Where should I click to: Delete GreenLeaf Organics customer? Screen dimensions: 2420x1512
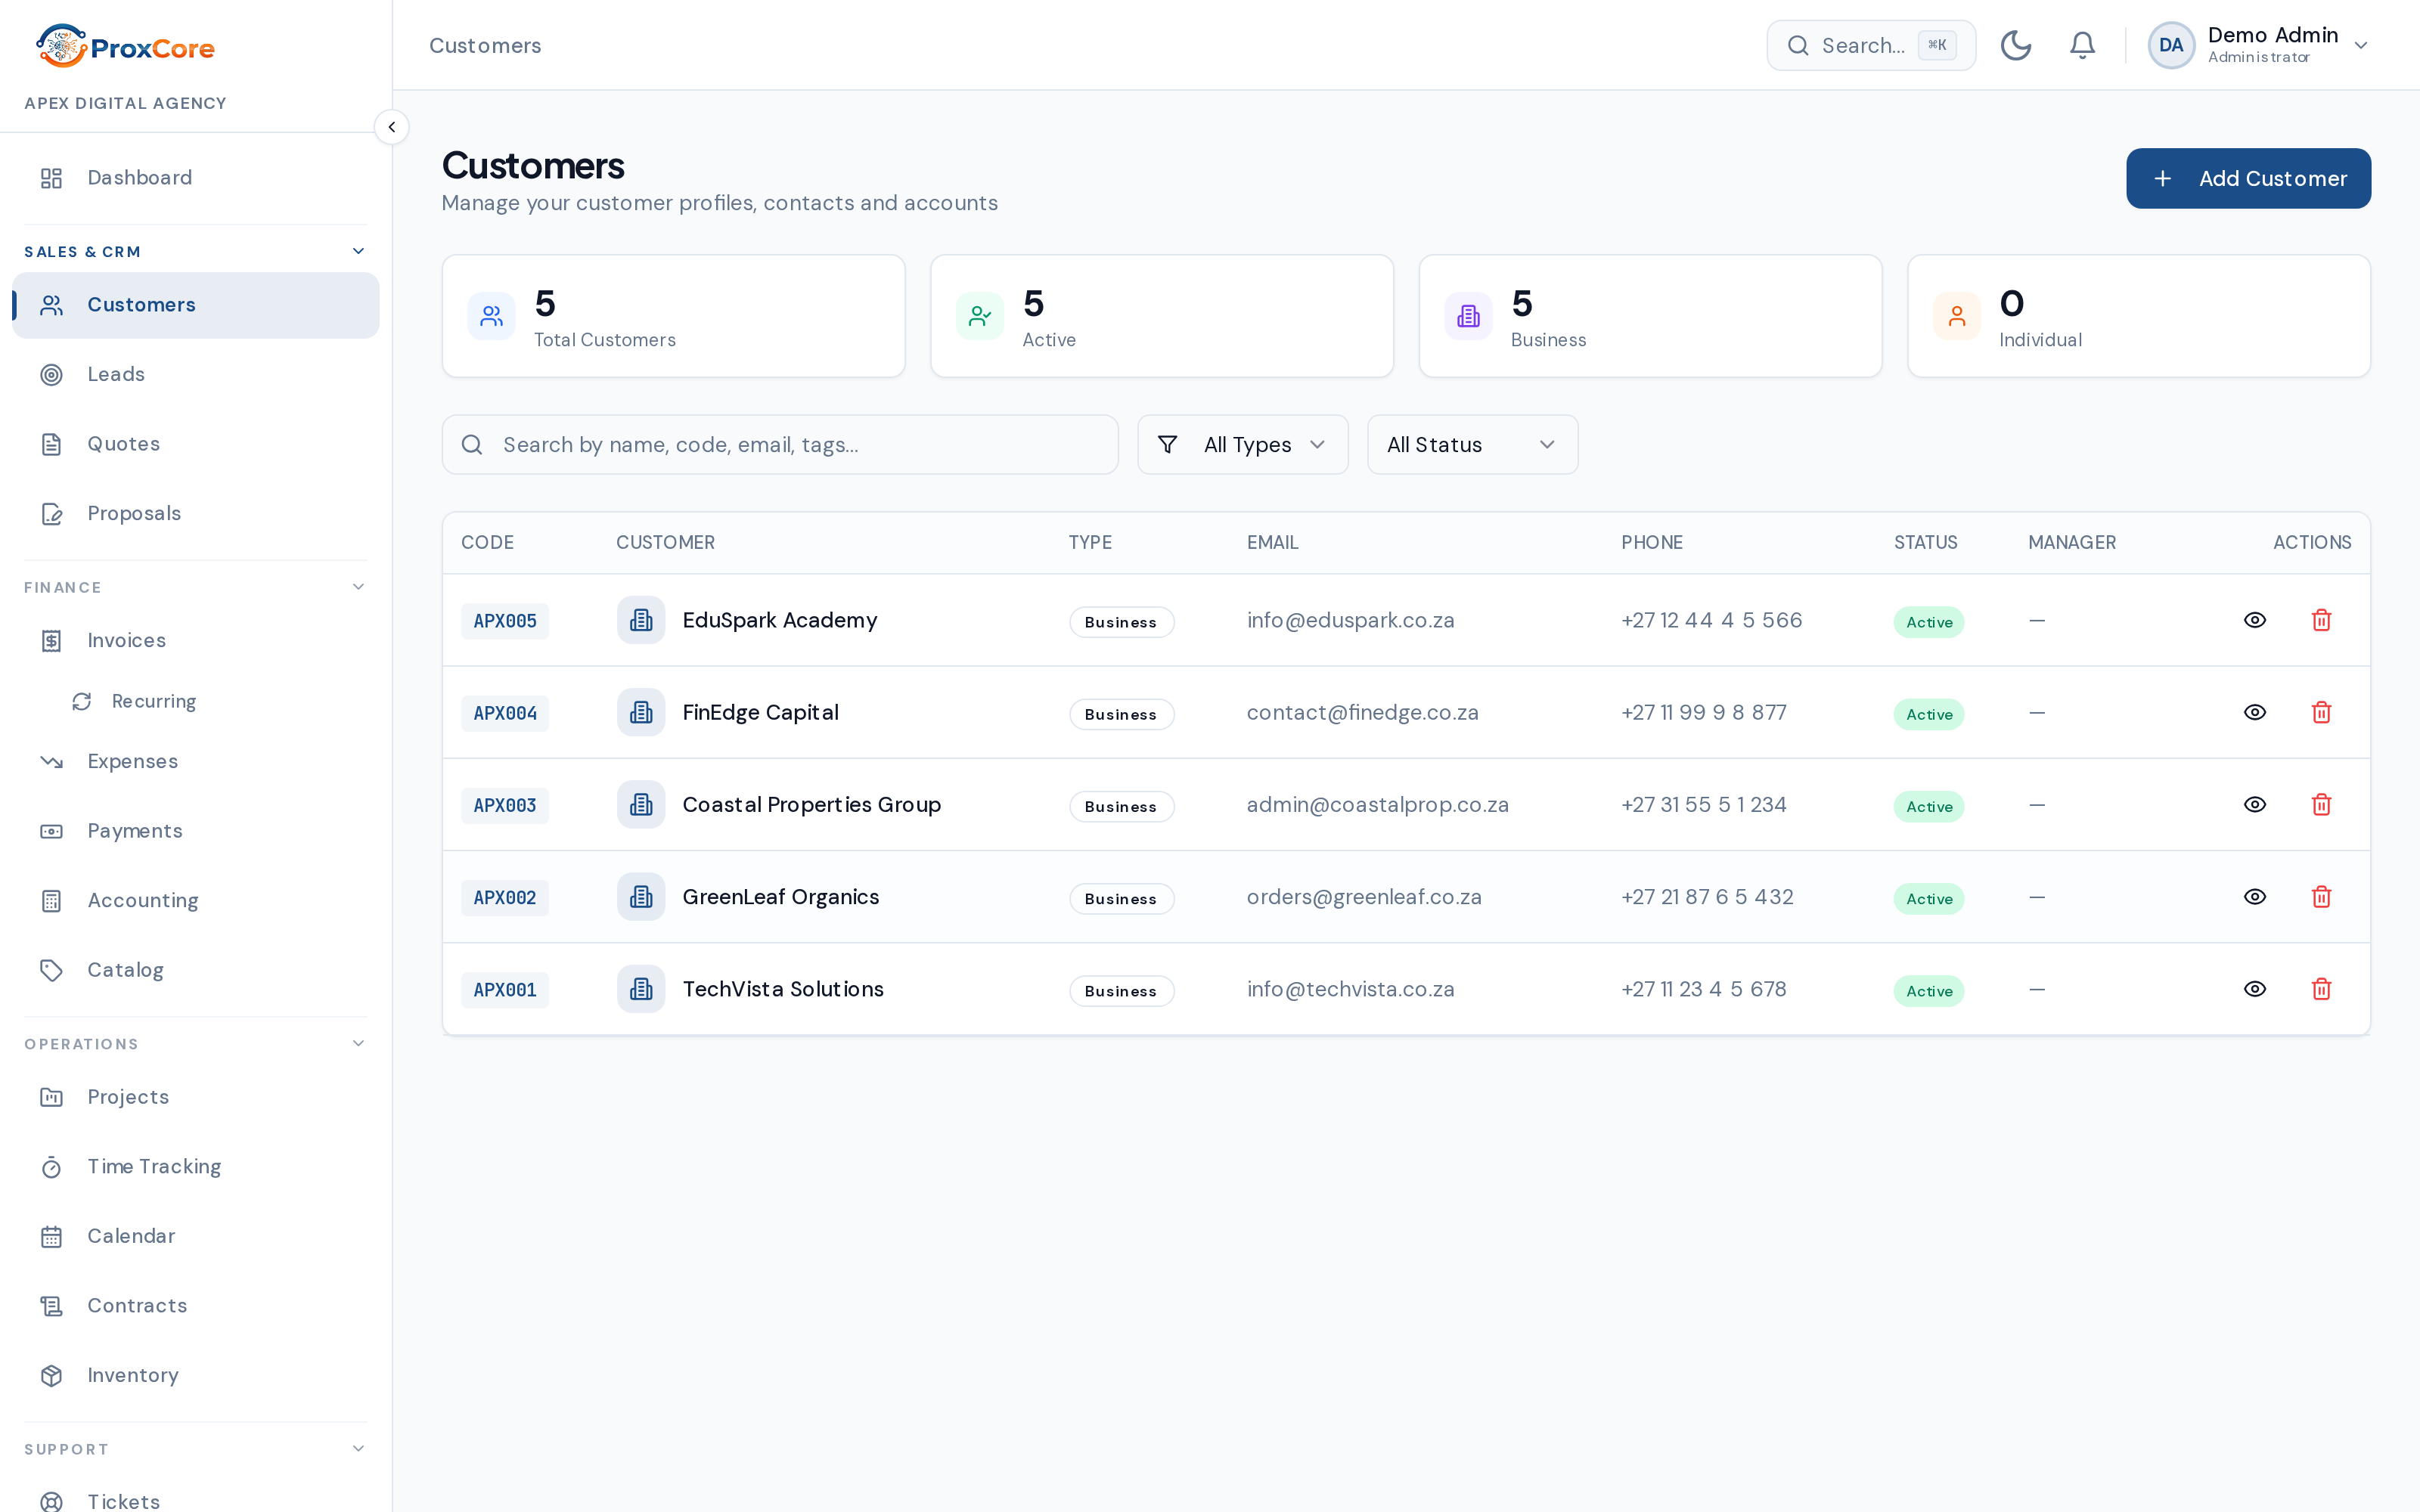(x=2321, y=896)
